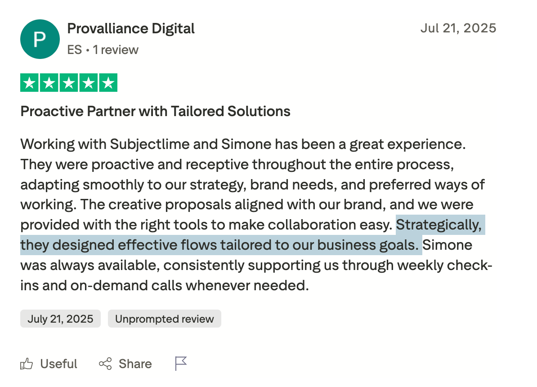Click the "1 review" count text
Screen dimensions: 537x387
pos(116,49)
